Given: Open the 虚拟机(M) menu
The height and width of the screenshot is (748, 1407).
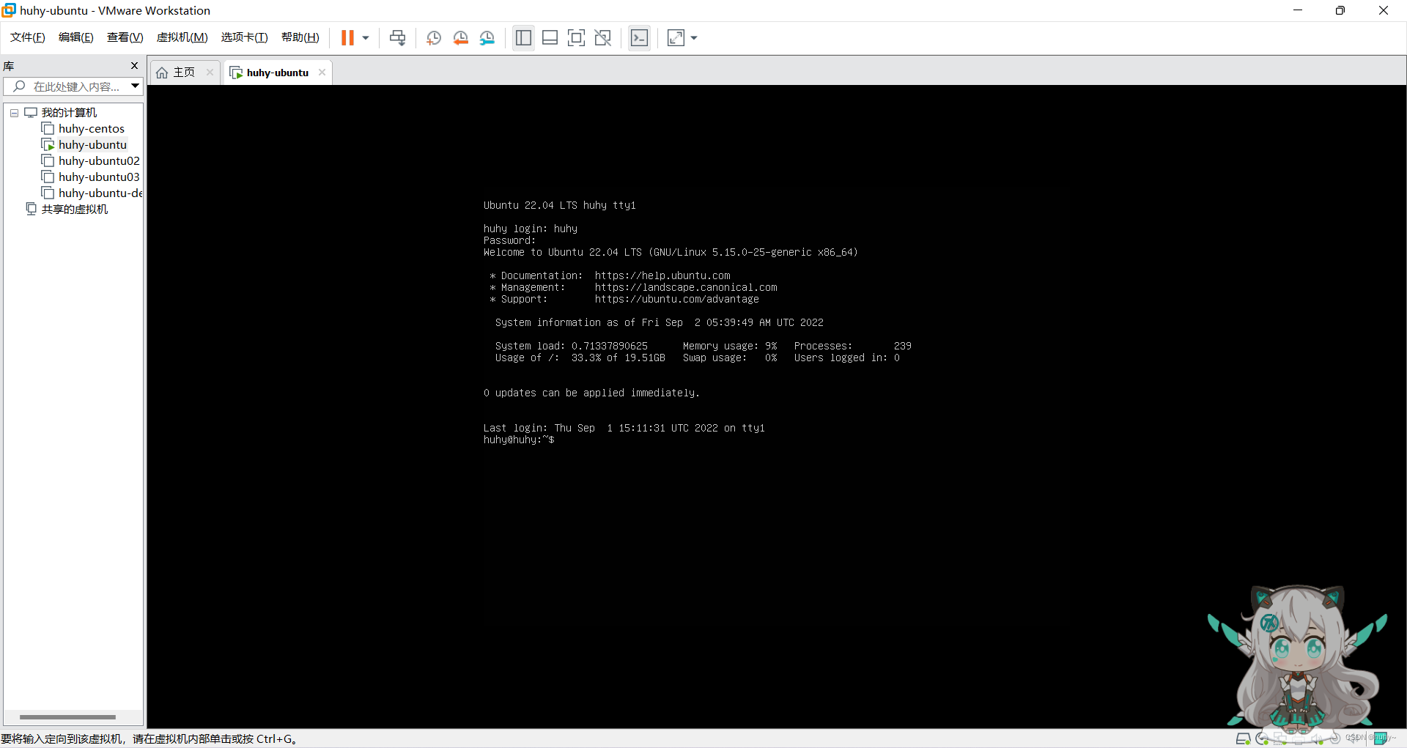Looking at the screenshot, I should click(182, 37).
